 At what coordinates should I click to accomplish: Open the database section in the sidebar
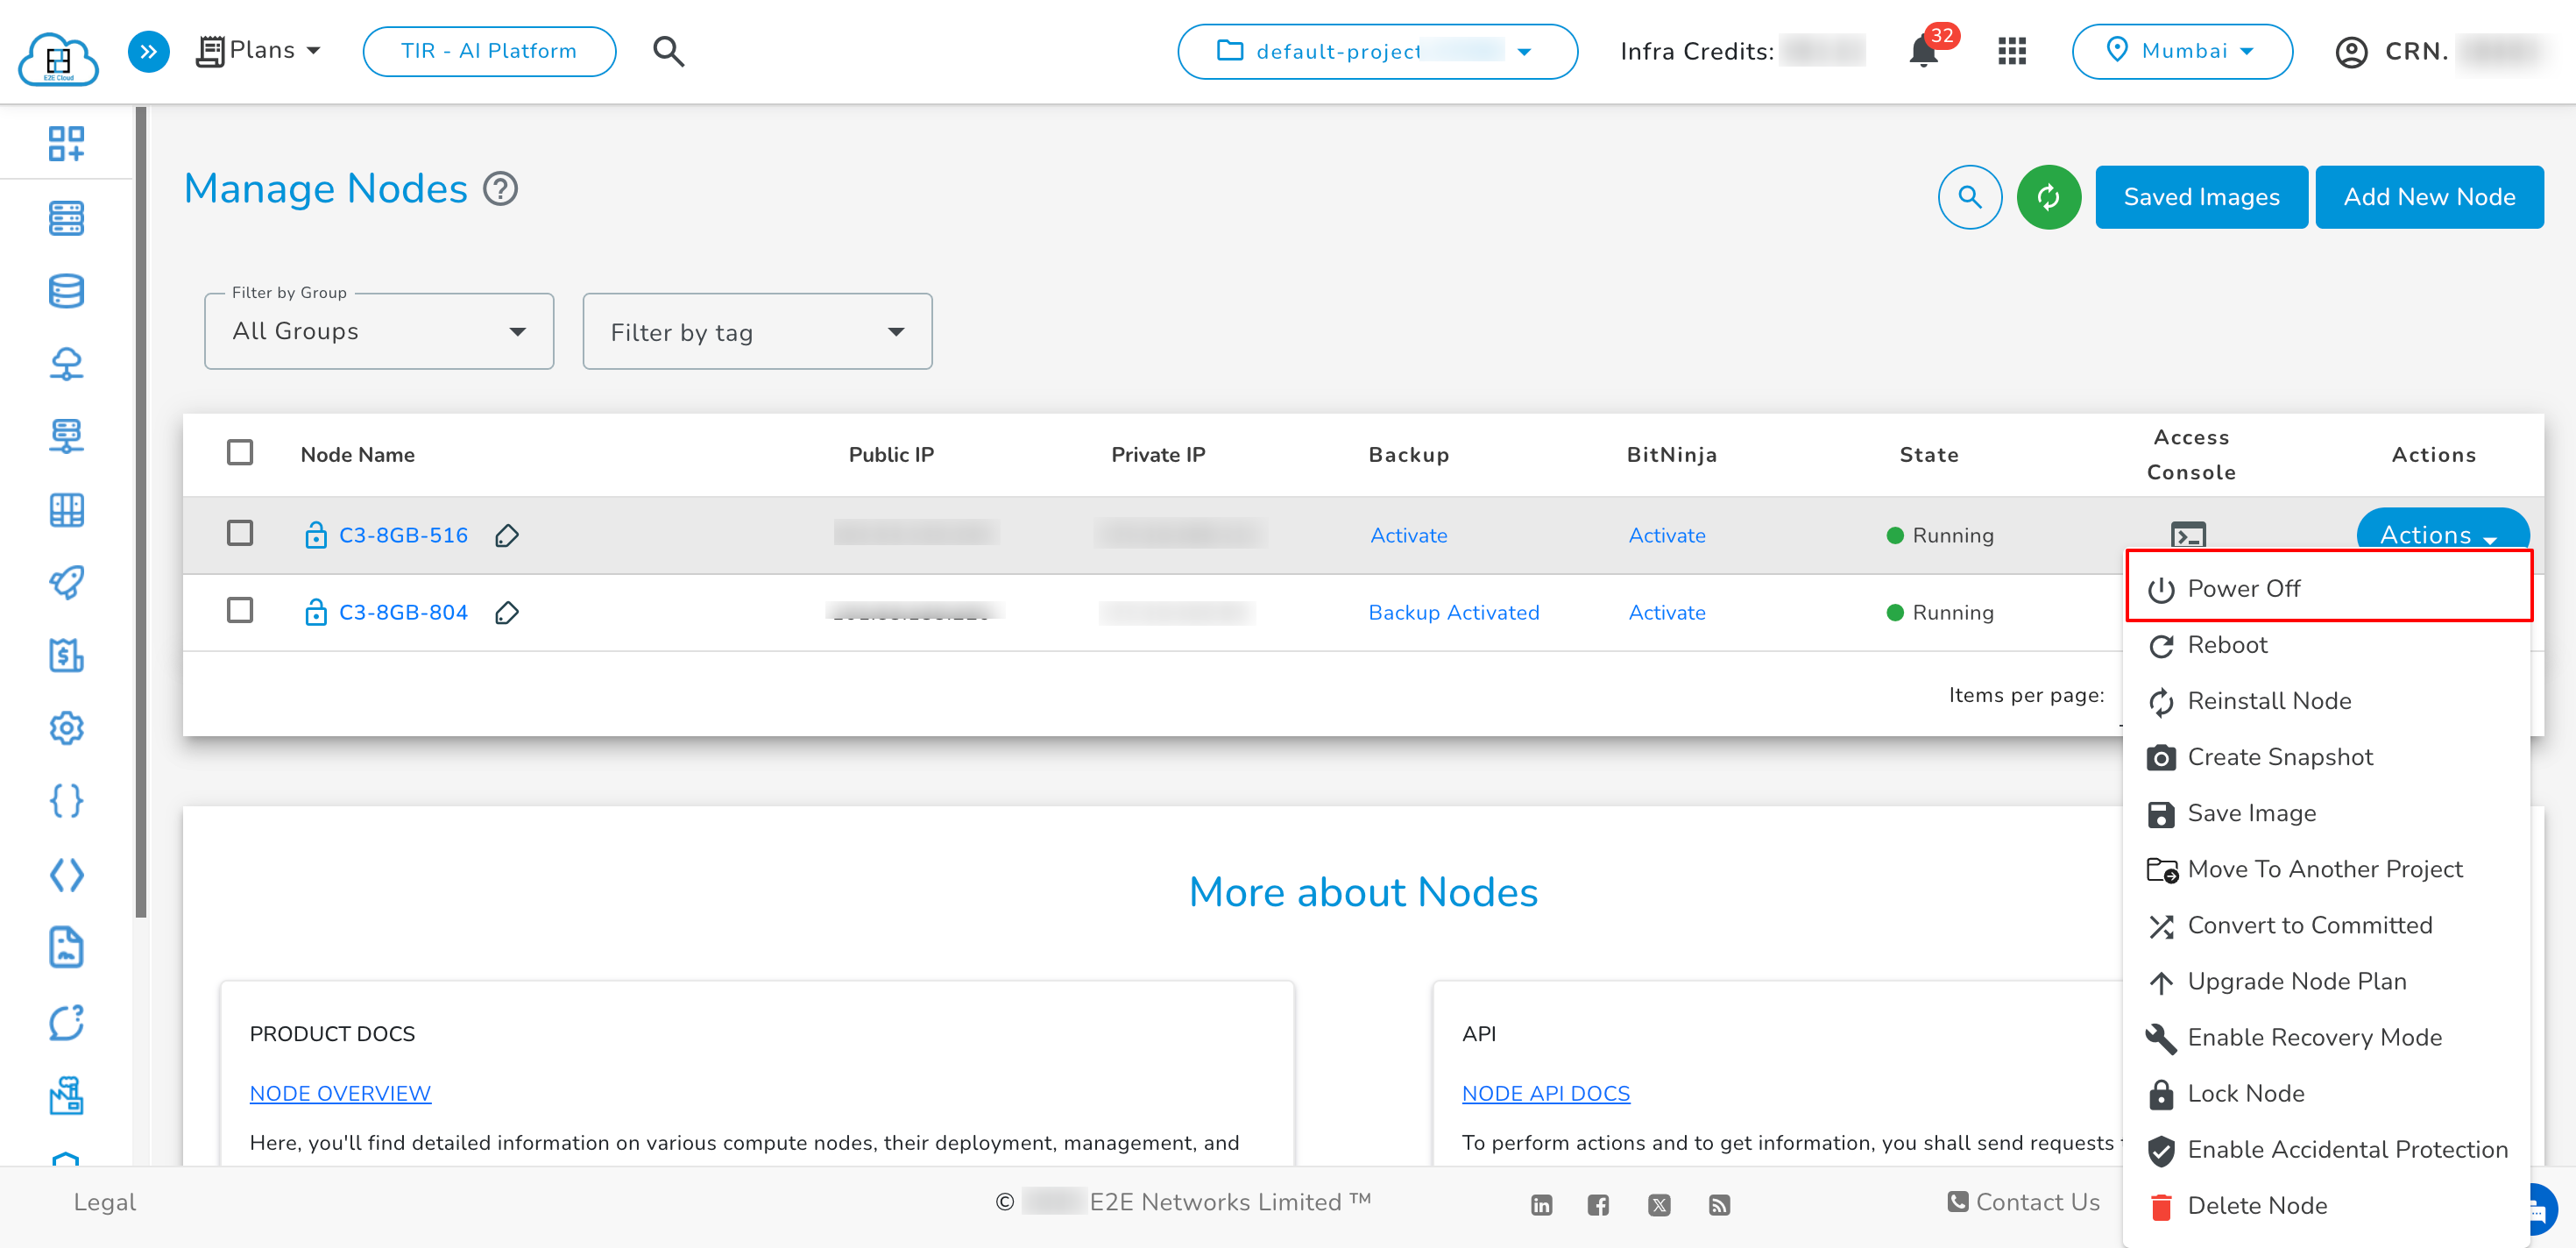pos(66,291)
